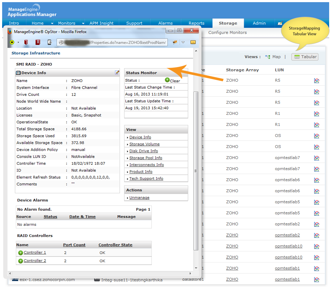Image resolution: width=332 pixels, height=291 pixels.
Task: Click the VM icon beside Integ-suse11-1testingkarthika
Action: pyautogui.click(x=97, y=280)
